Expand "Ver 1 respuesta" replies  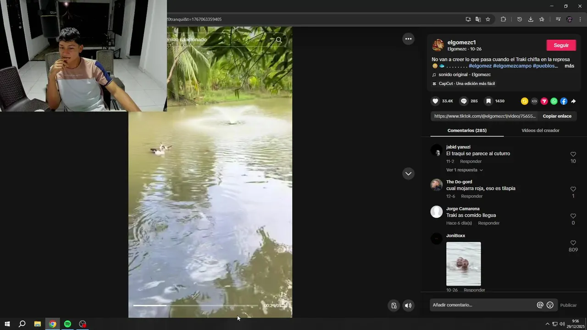coord(464,170)
